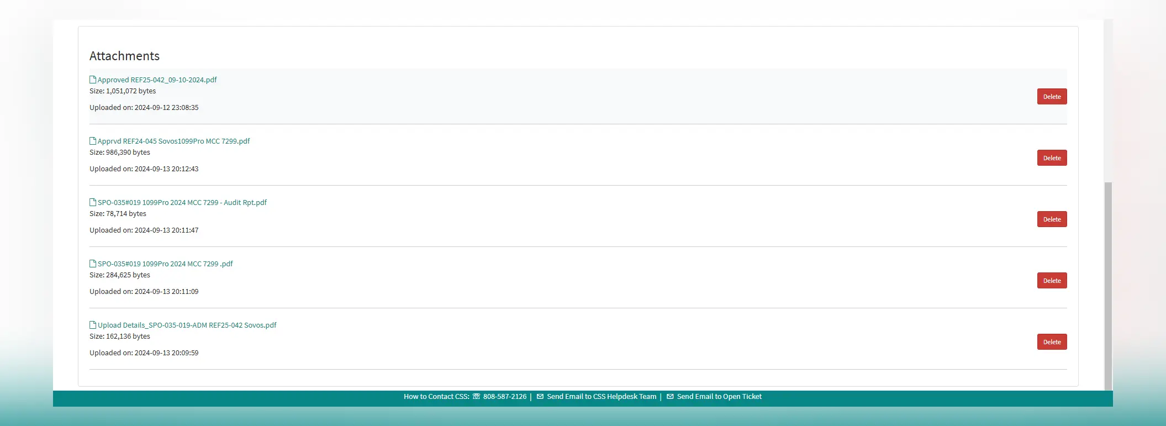Click file icon beside Approved REF25-042_09-10-2024.pdf

pyautogui.click(x=93, y=80)
